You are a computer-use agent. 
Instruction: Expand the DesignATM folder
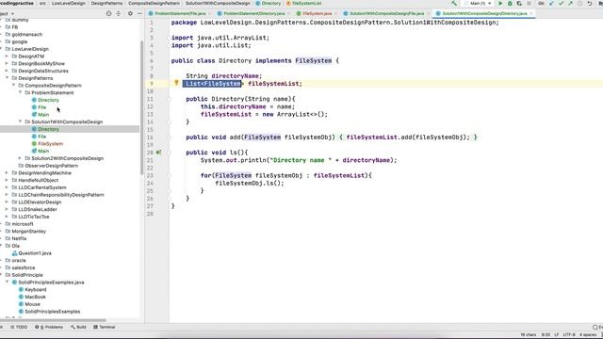tap(7, 56)
